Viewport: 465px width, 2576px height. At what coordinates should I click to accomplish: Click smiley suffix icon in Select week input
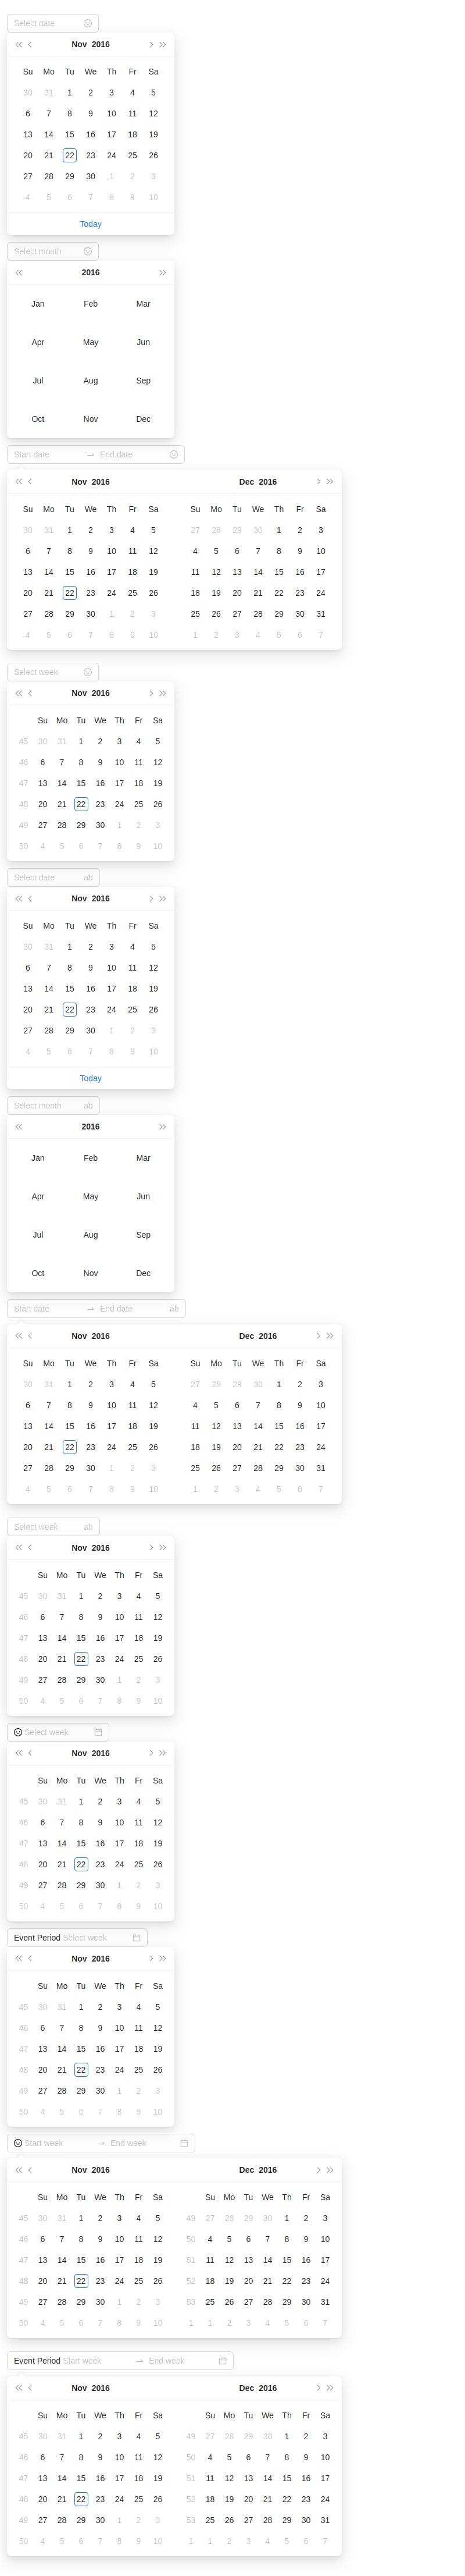(88, 672)
